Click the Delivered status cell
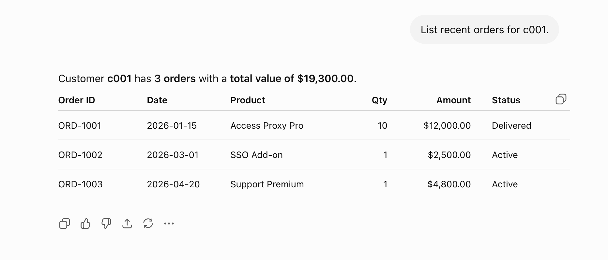This screenshot has width=608, height=260. tap(511, 125)
